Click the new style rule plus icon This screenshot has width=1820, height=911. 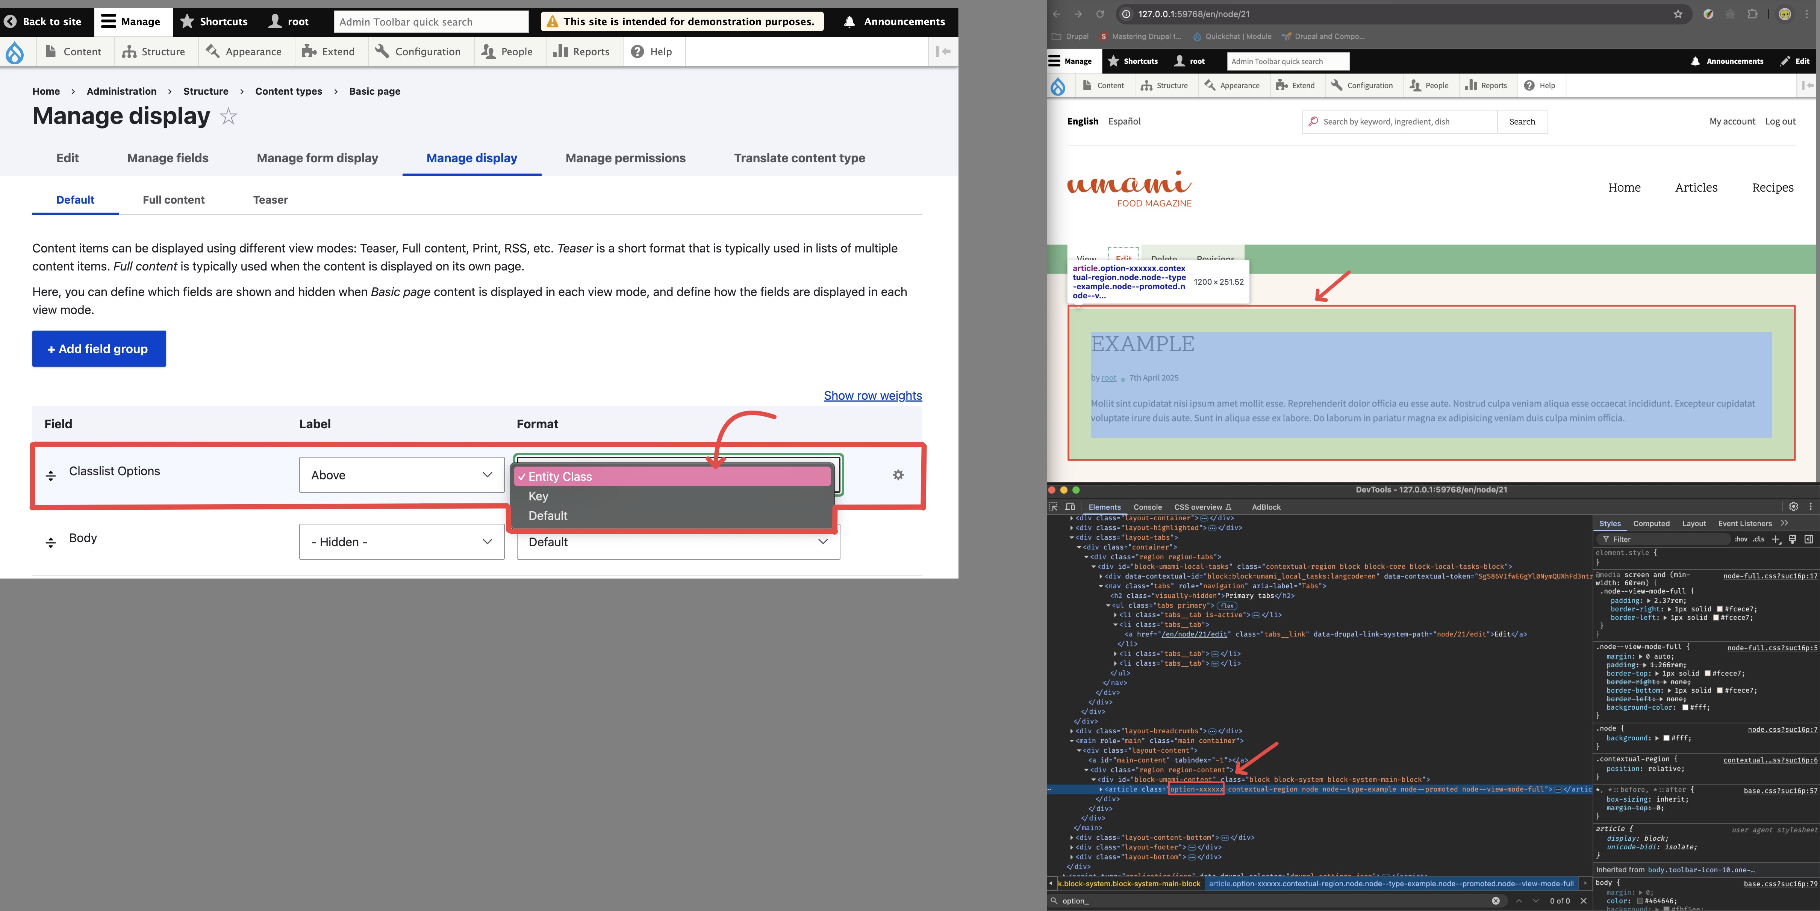click(x=1776, y=539)
